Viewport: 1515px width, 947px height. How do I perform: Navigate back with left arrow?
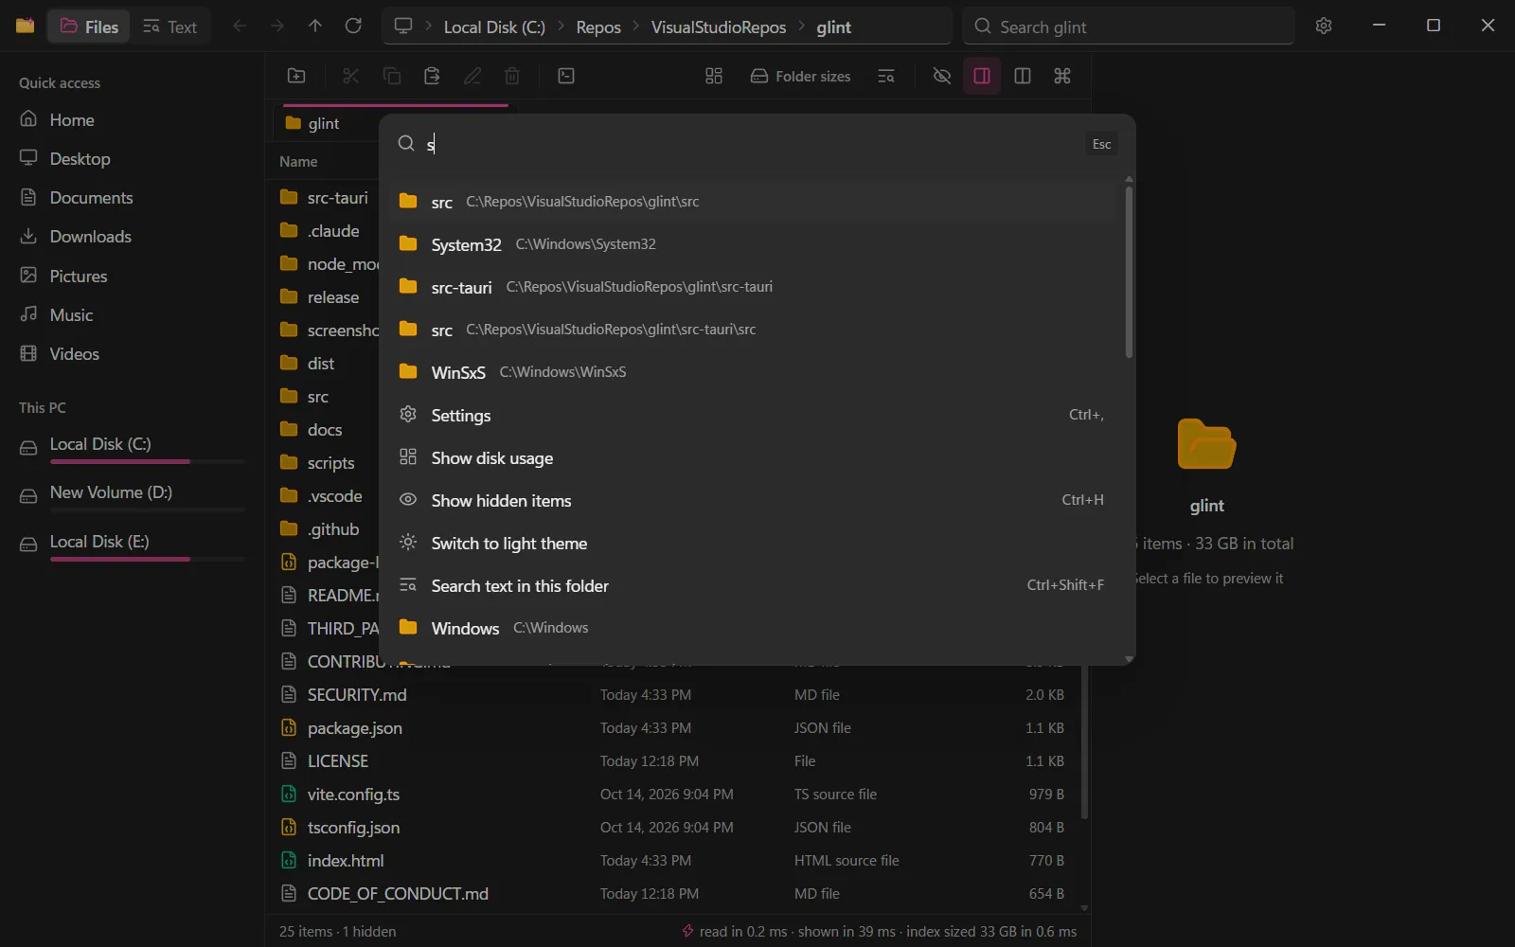click(x=240, y=26)
